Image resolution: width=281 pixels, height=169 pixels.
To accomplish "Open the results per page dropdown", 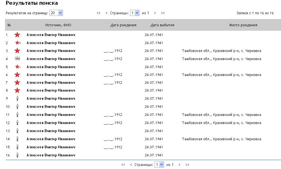I will [x=56, y=13].
